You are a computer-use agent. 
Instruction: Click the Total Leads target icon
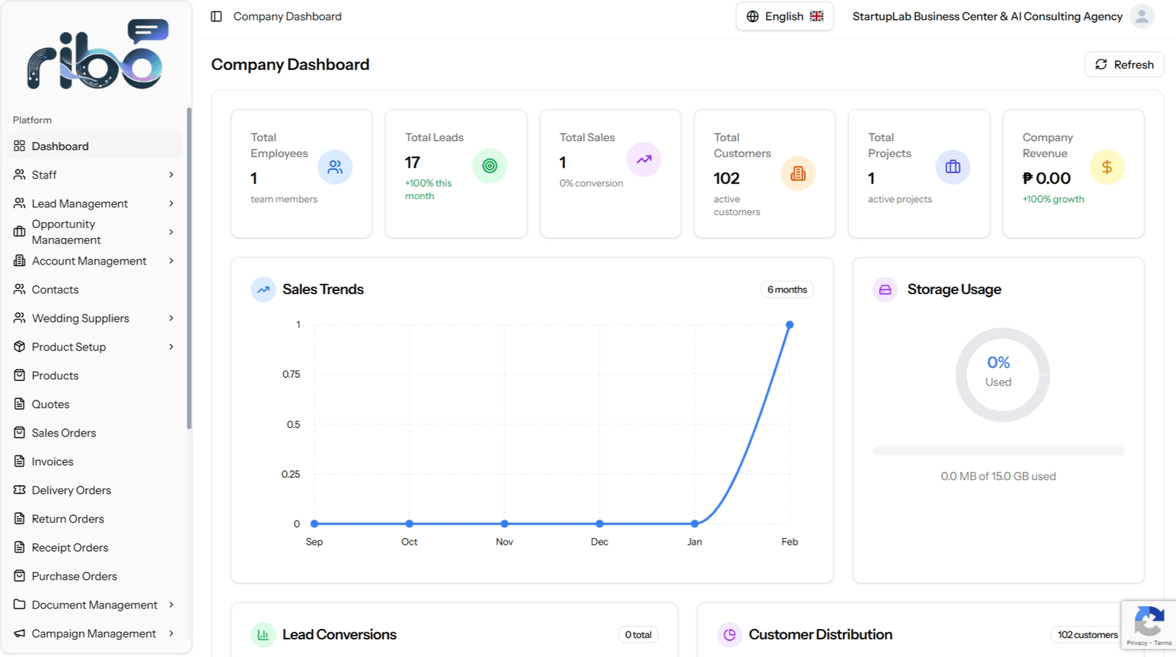coord(490,166)
